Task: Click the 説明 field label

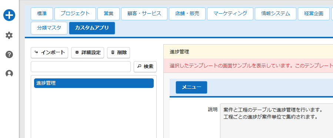Action: [x=213, y=109]
